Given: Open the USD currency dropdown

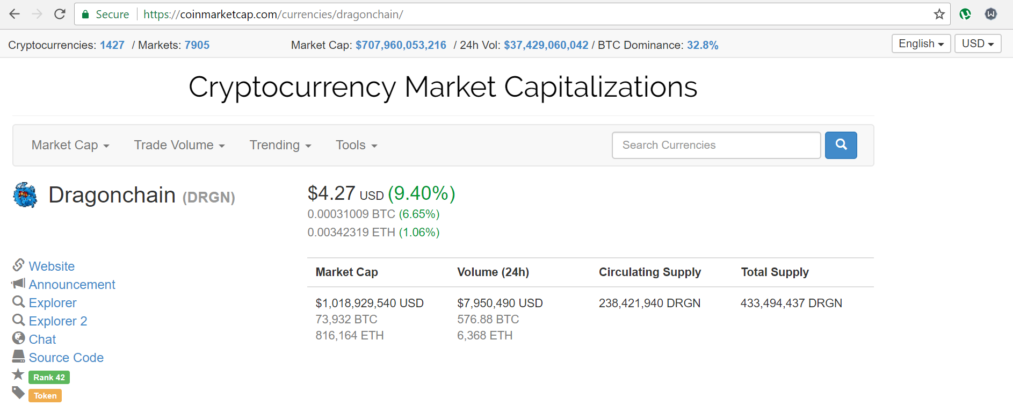Looking at the screenshot, I should [978, 44].
